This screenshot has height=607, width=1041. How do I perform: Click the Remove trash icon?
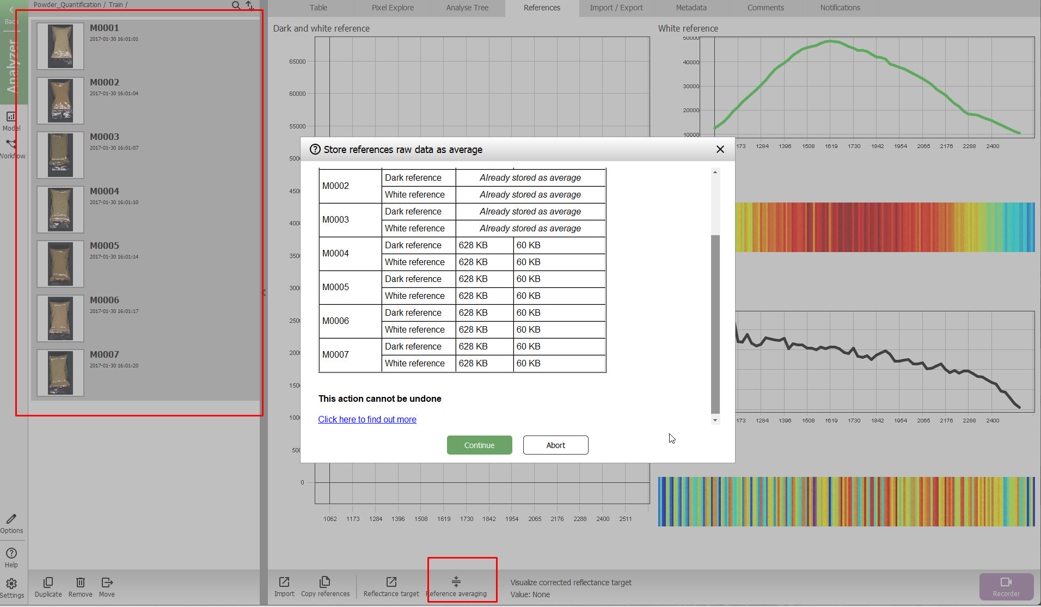pos(80,583)
